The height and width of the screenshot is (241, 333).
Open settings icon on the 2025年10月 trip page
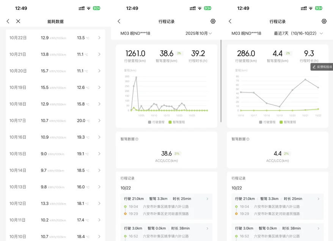(x=213, y=22)
